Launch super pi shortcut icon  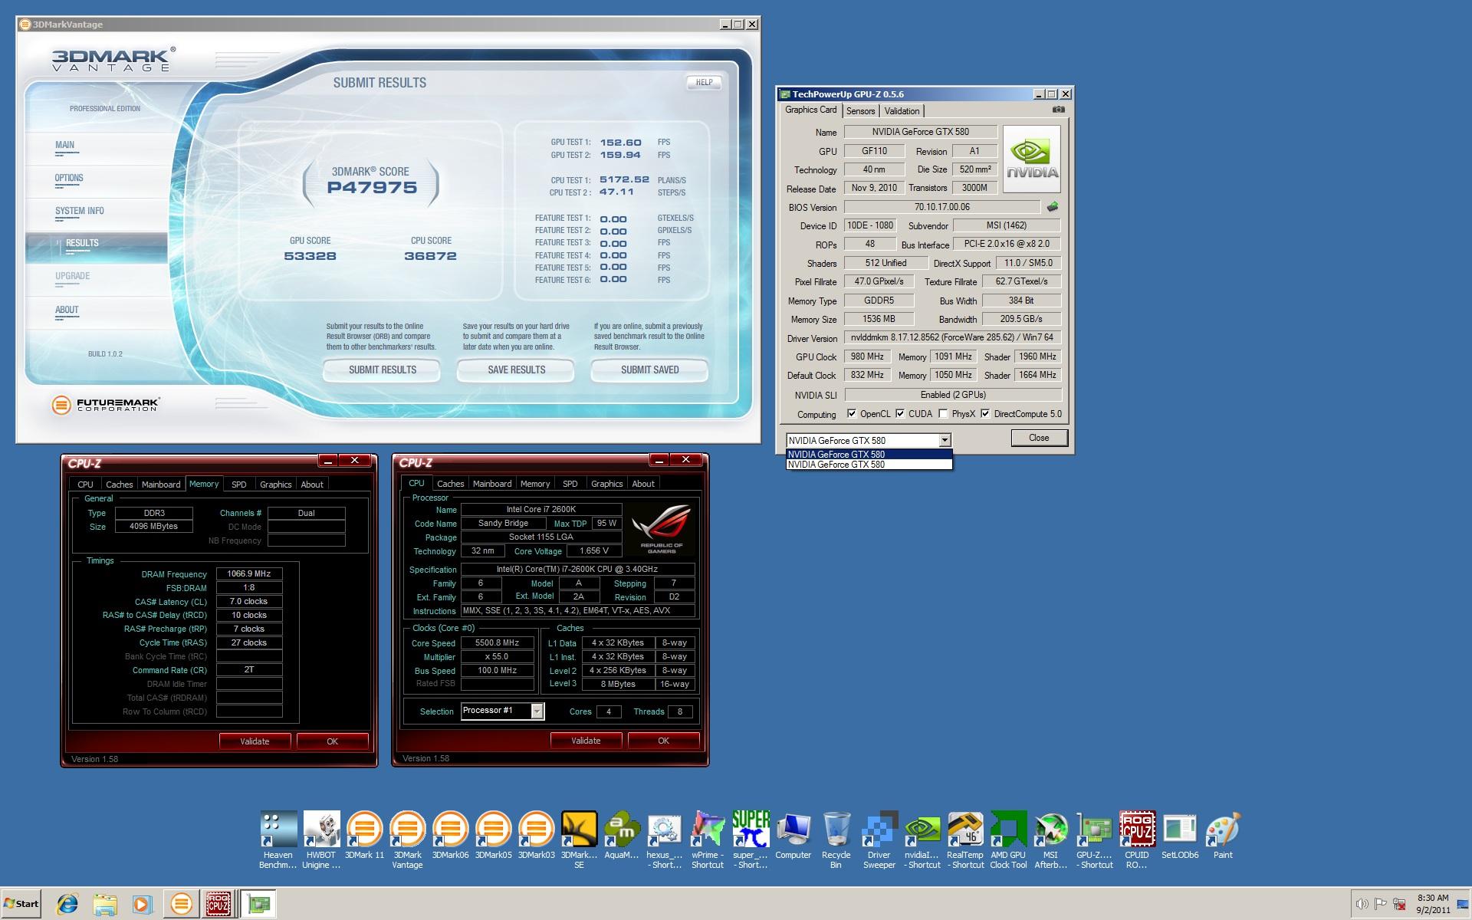(750, 839)
